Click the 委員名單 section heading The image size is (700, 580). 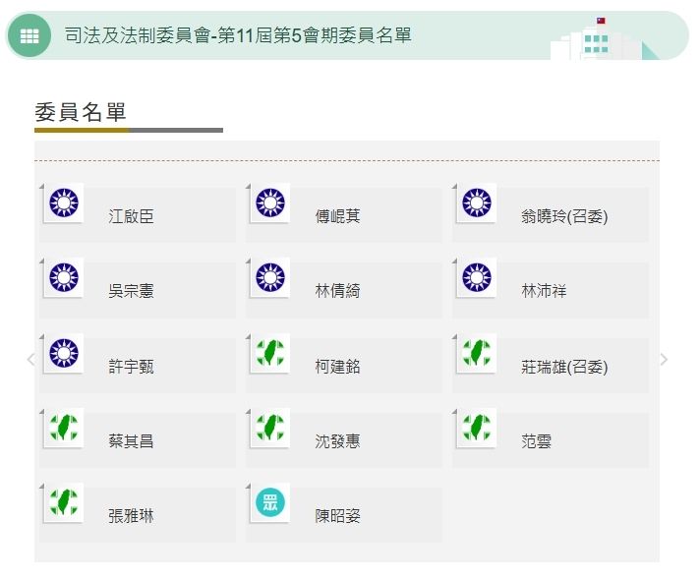click(81, 112)
